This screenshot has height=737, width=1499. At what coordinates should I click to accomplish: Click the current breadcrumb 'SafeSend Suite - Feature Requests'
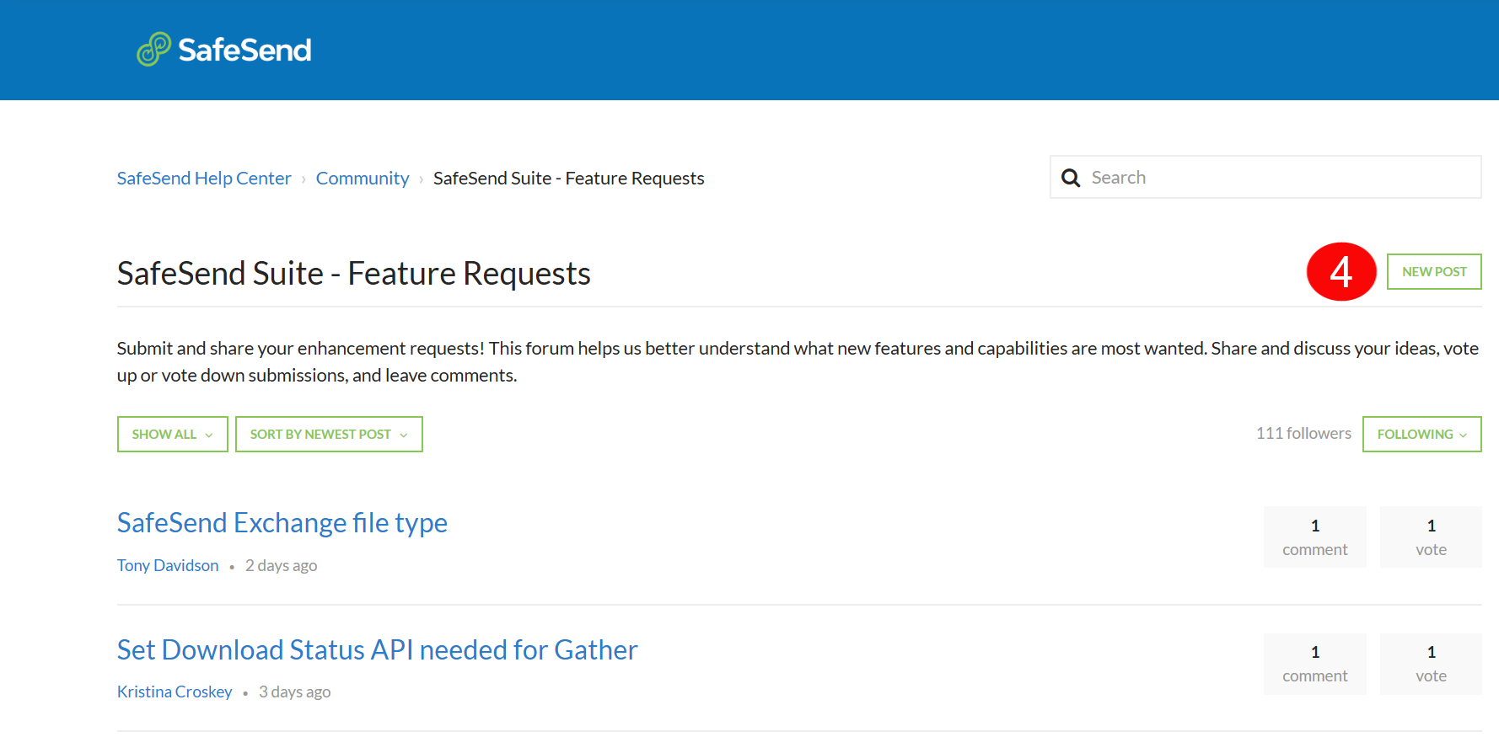coord(568,179)
